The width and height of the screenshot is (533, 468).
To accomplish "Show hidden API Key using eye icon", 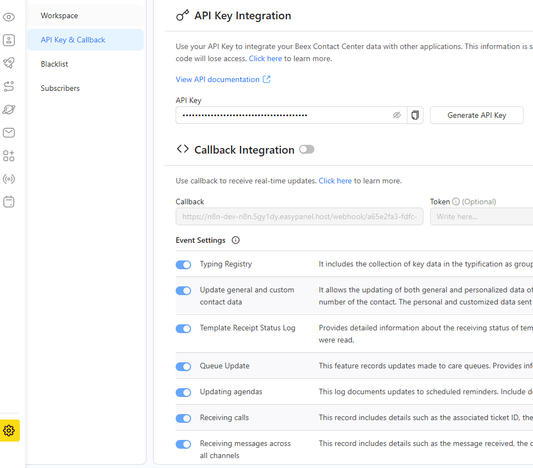I will coord(396,115).
